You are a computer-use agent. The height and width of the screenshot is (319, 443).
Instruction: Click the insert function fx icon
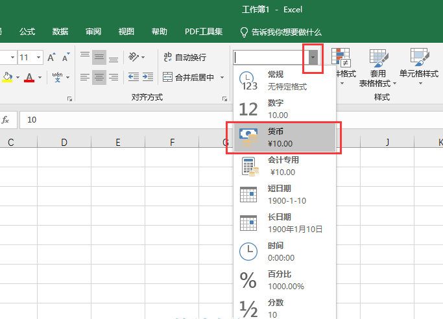(5, 120)
